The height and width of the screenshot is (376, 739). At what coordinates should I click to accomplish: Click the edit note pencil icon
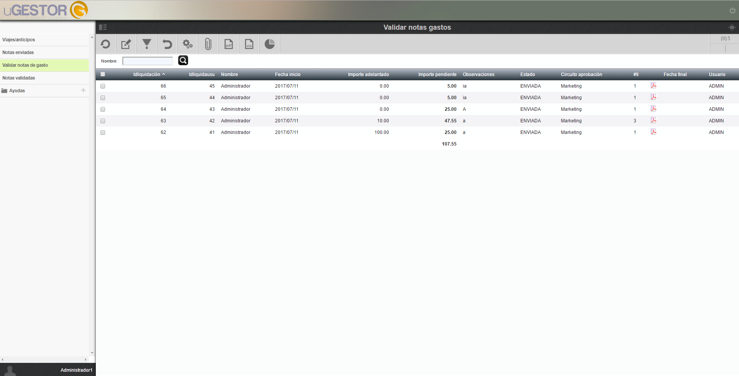click(126, 44)
